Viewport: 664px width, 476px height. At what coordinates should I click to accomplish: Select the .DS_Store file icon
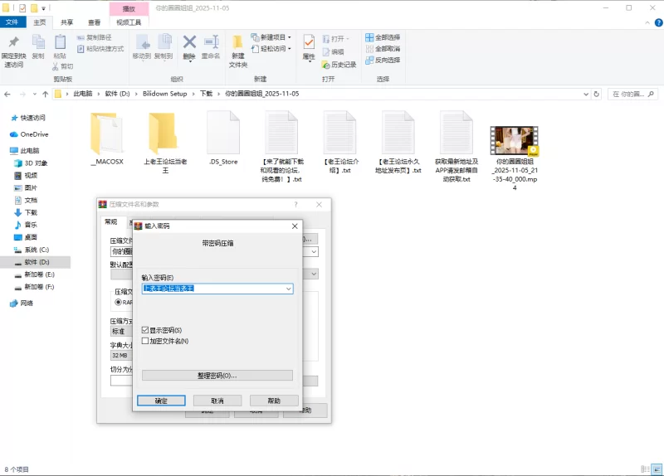(x=223, y=133)
